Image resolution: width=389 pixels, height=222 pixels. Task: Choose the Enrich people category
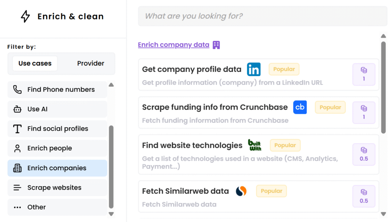pyautogui.click(x=57, y=149)
